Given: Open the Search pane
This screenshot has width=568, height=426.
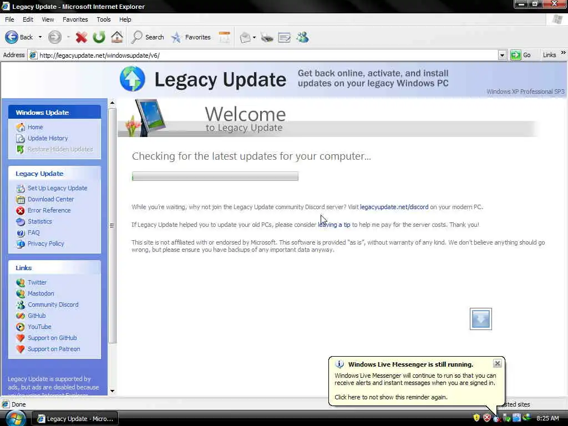Looking at the screenshot, I should [148, 37].
